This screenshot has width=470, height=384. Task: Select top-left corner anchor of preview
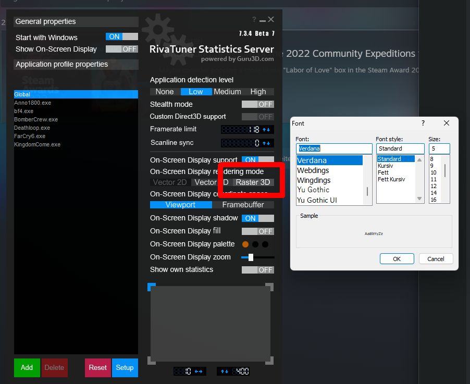click(x=152, y=287)
